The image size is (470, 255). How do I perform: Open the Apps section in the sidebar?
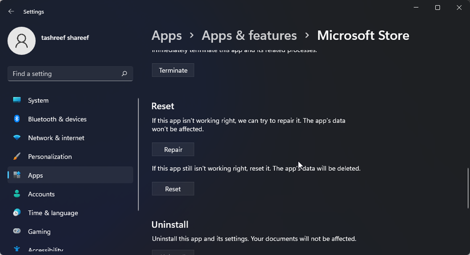35,175
